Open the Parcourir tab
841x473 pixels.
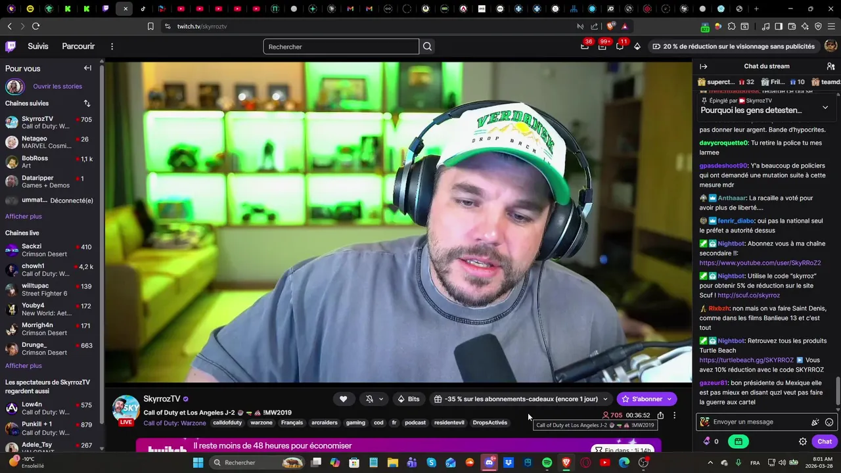click(x=78, y=46)
